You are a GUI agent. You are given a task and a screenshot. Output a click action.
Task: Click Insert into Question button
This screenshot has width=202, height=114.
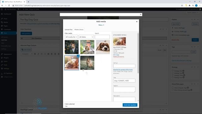click(x=130, y=105)
